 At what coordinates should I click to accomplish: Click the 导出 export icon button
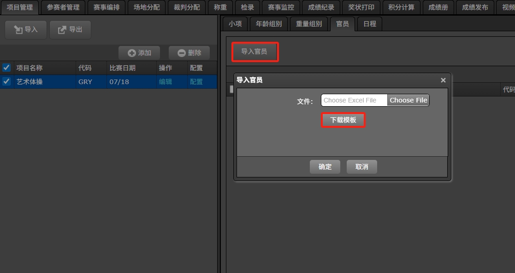tap(70, 29)
